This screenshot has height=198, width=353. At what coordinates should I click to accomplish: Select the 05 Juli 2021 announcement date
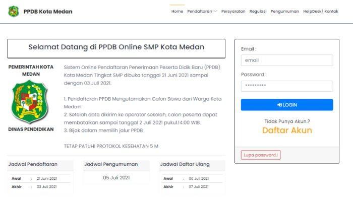coord(116,178)
